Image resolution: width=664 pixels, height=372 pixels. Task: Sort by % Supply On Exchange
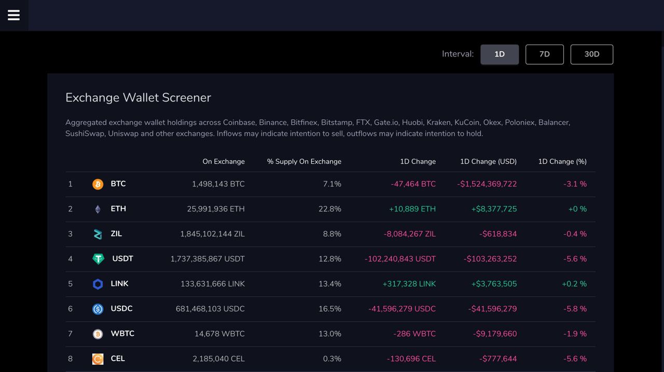click(304, 162)
